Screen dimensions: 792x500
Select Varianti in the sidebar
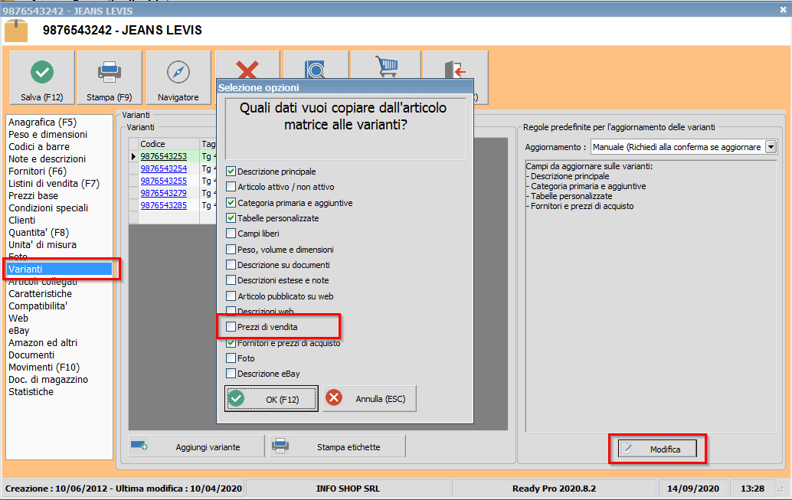coord(59,270)
